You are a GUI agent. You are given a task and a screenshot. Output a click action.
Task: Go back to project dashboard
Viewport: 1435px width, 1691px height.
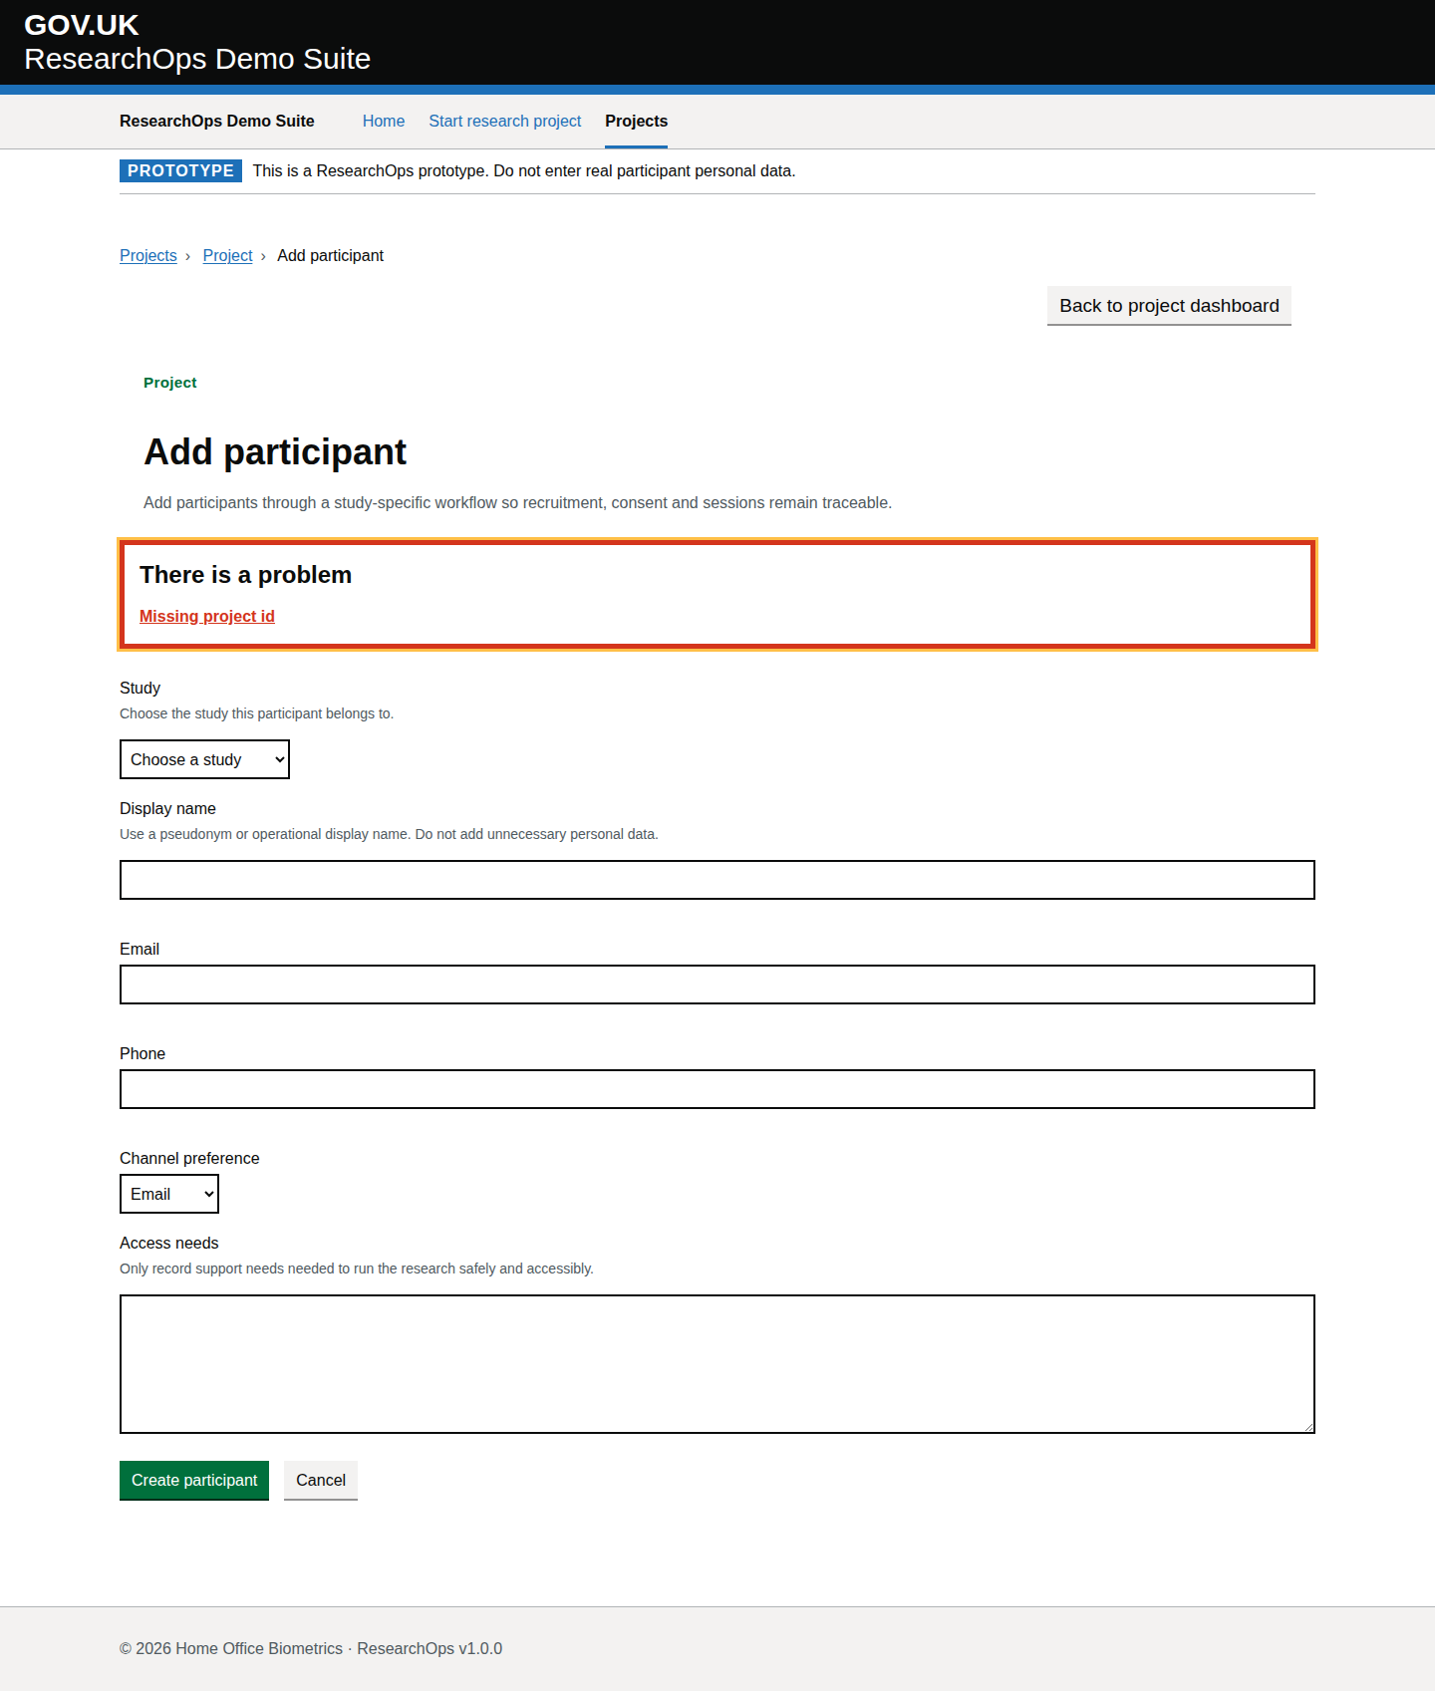[1169, 306]
